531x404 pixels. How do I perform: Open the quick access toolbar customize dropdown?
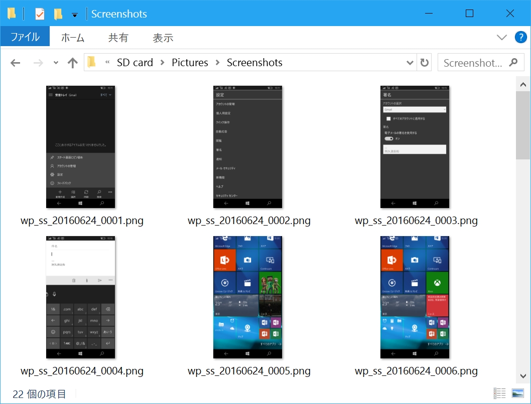74,14
